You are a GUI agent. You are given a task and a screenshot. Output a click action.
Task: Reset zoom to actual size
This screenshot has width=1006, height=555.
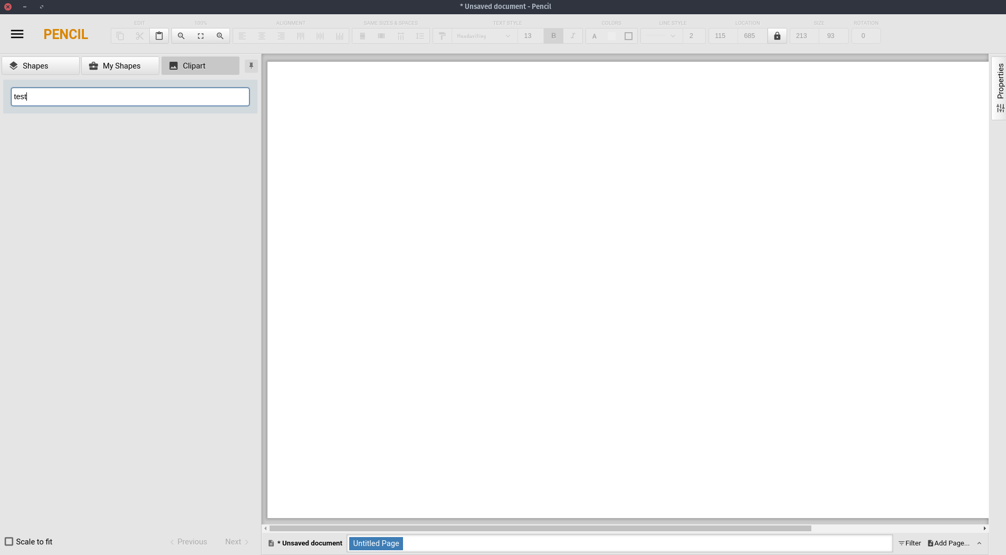point(201,36)
